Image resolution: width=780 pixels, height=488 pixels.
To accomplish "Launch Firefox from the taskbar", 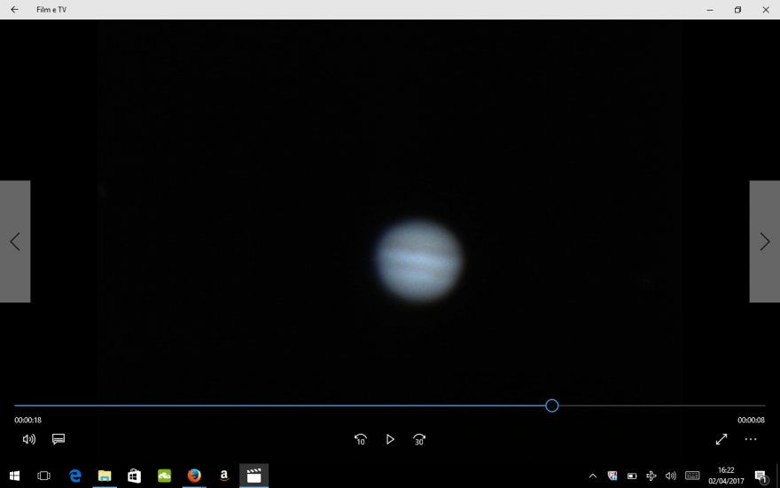I will [194, 476].
